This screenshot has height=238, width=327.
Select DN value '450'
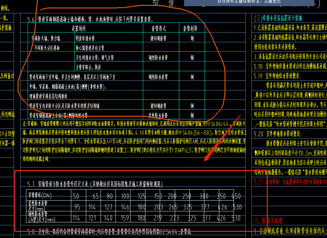[236, 196]
